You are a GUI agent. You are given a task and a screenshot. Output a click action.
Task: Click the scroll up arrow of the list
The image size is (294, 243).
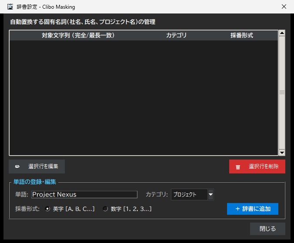(x=282, y=33)
